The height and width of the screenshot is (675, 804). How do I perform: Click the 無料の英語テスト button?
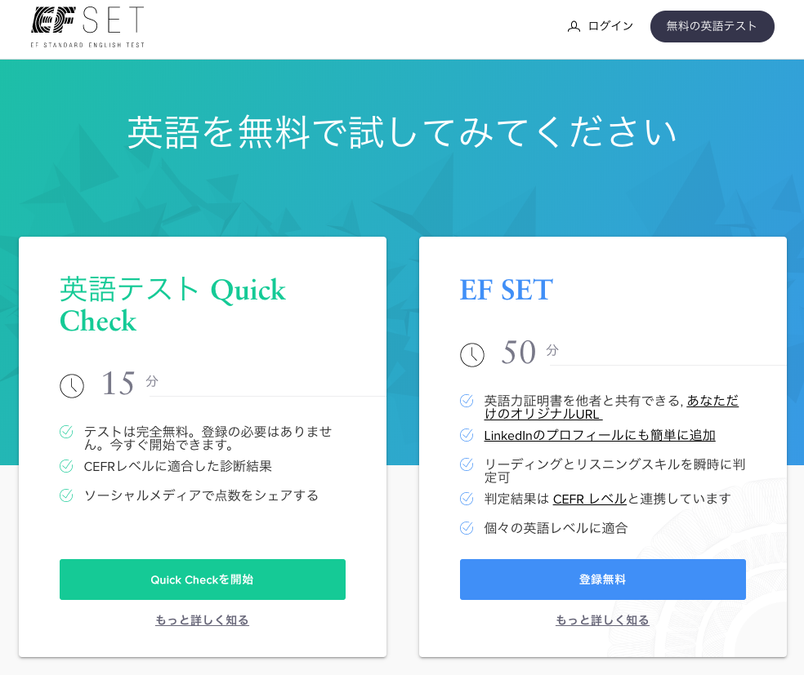[712, 26]
